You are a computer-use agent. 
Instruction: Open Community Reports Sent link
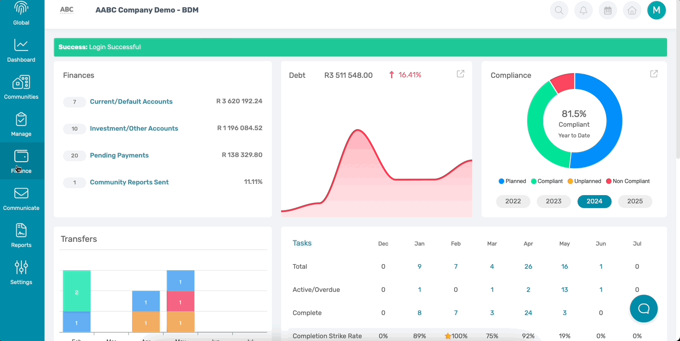(129, 182)
